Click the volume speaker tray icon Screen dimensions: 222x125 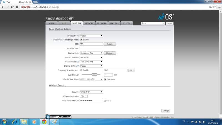(x=204, y=122)
